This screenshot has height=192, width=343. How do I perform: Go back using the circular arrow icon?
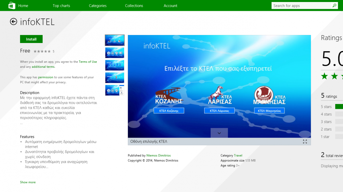[x=13, y=22]
